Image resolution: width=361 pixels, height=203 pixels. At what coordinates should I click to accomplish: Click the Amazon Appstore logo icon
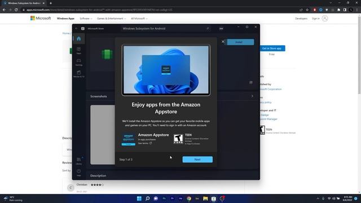(x=129, y=139)
